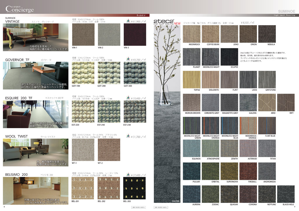Select the MOONROCK ORANGE striped swatch
Image resolution: width=299 pixels, height=211 pixels.
(248, 126)
